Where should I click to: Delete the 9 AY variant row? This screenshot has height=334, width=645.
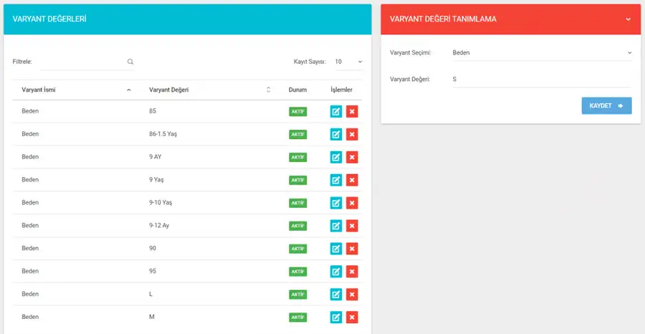352,157
